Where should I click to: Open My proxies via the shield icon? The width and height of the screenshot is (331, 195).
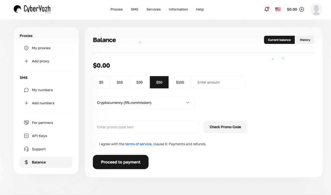26,48
